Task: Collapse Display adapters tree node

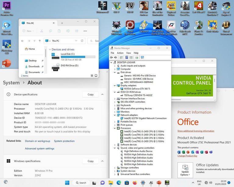Action: click(115, 86)
